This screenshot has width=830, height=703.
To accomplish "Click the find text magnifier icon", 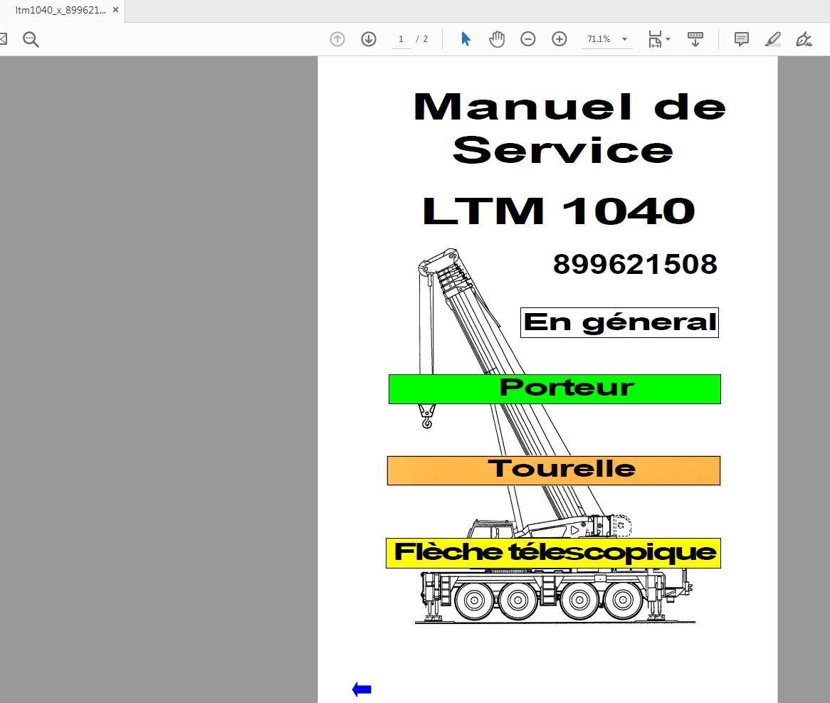I will (31, 39).
